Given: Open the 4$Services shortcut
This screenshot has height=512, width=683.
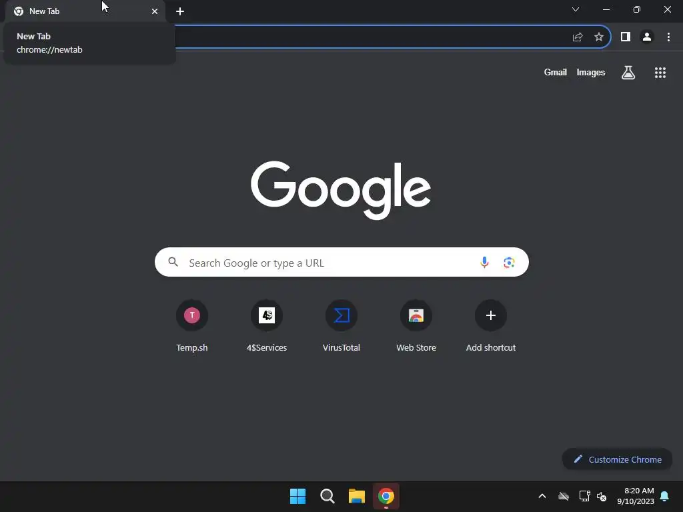Looking at the screenshot, I should click(x=267, y=325).
